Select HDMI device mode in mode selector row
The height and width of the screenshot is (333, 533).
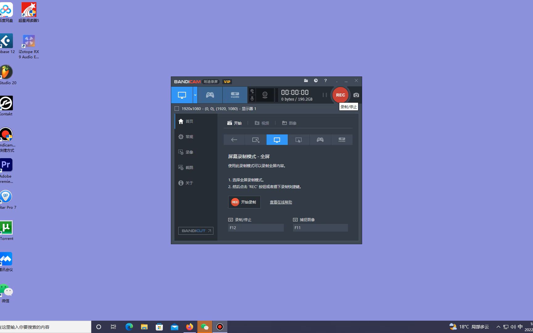[342, 140]
